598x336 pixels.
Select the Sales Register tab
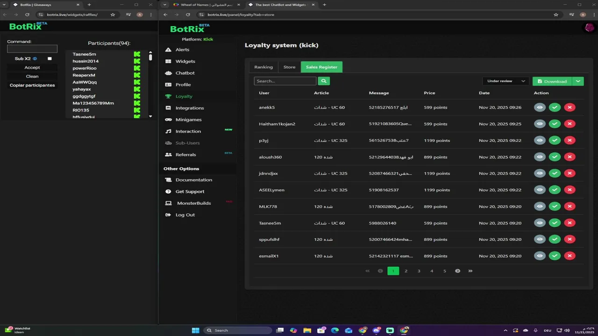pyautogui.click(x=321, y=67)
